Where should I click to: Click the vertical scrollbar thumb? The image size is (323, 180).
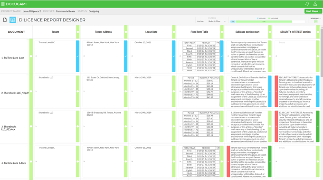(x=322, y=53)
